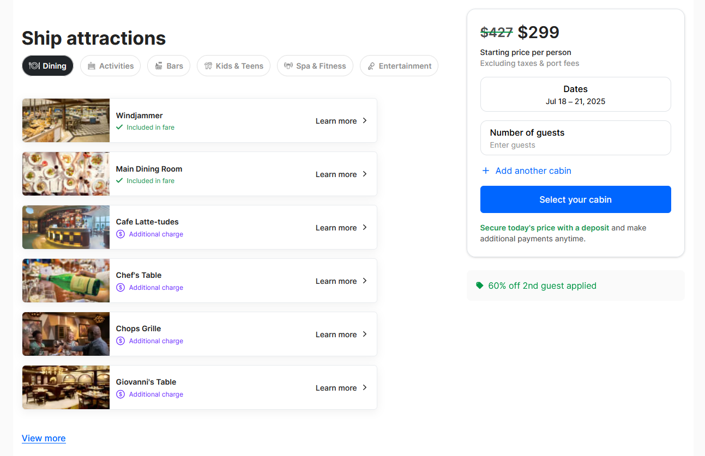Click the green tag icon by 60% off
705x456 pixels.
click(x=480, y=285)
